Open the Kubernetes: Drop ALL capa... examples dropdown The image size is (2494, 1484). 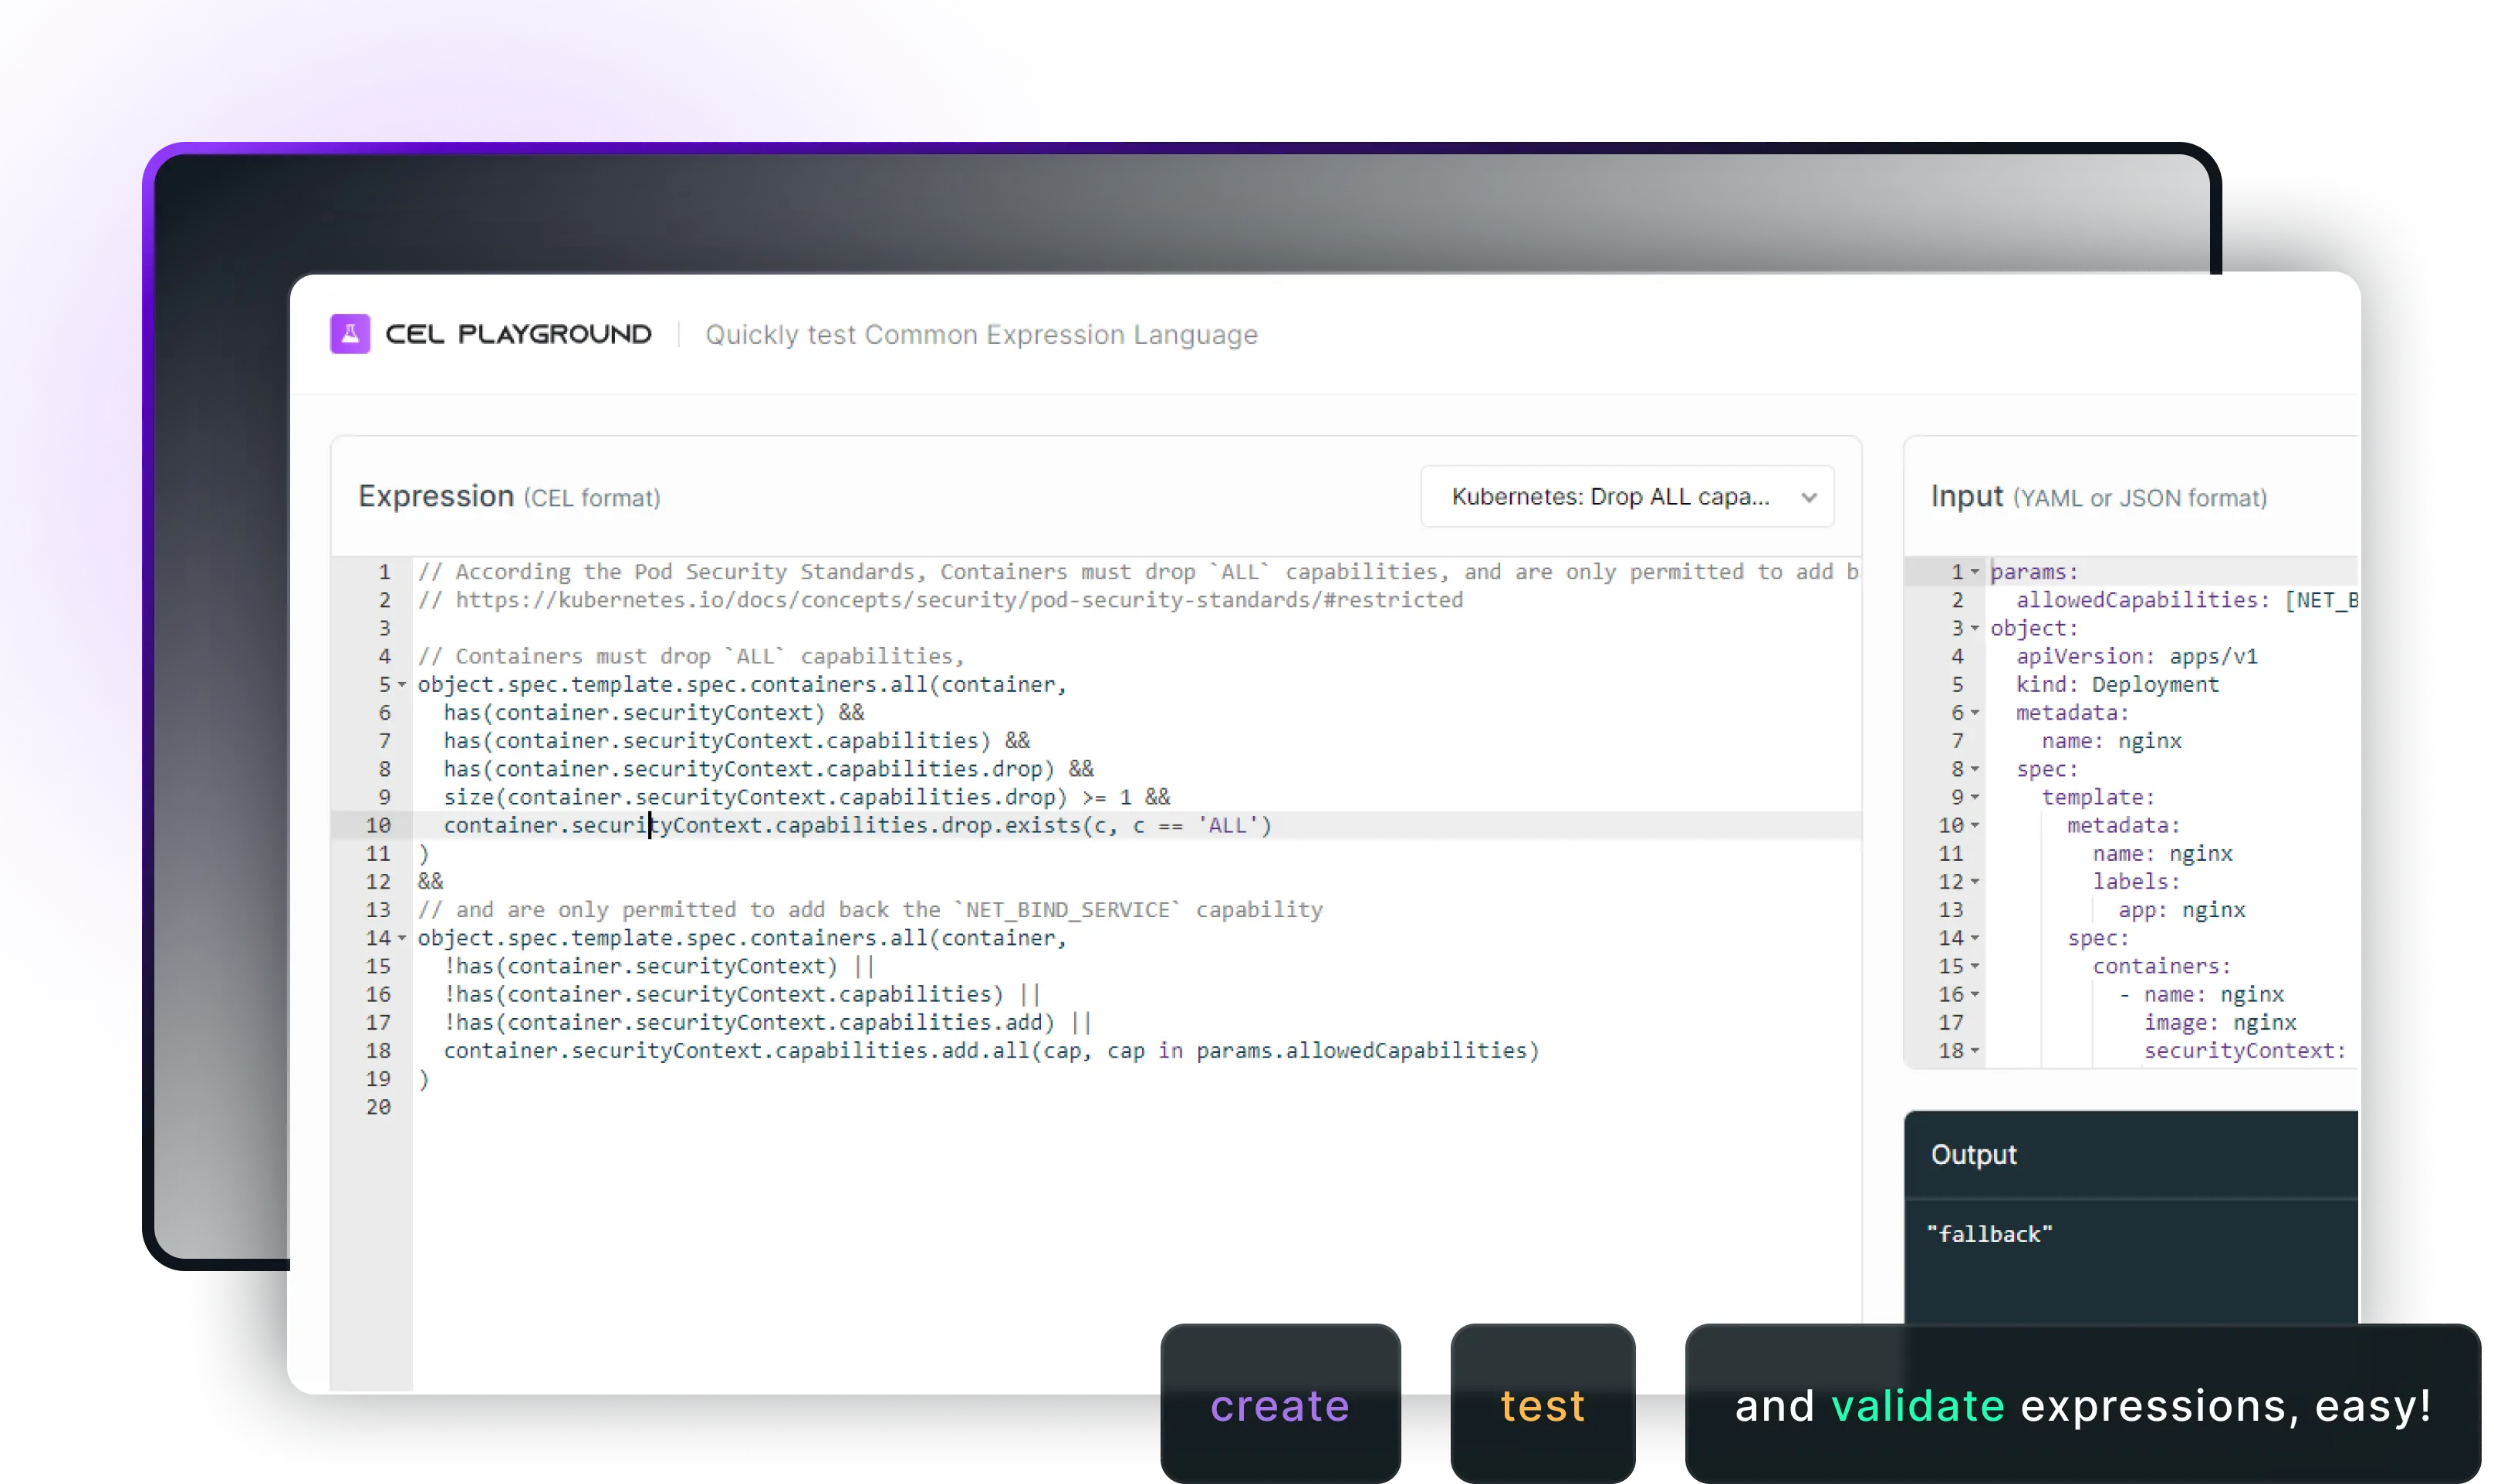[x=1627, y=497]
